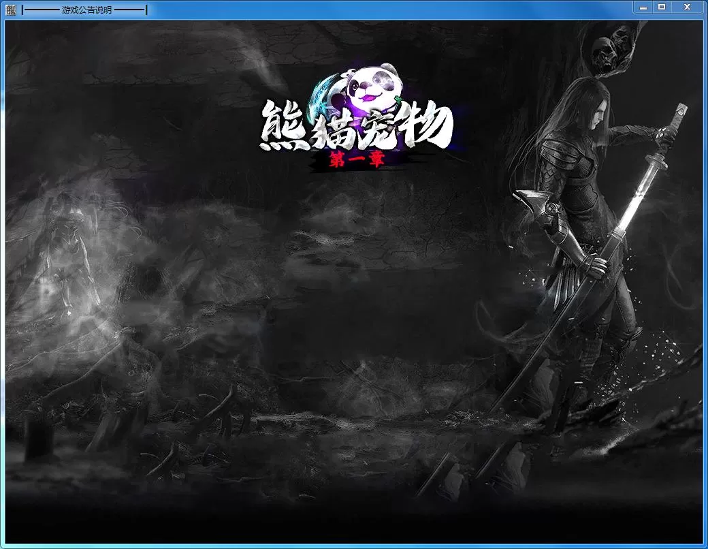
Task: Maximize the game announcement window
Action: 662,7
